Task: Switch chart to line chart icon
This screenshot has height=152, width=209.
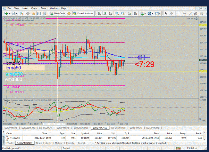Action: click(110, 13)
